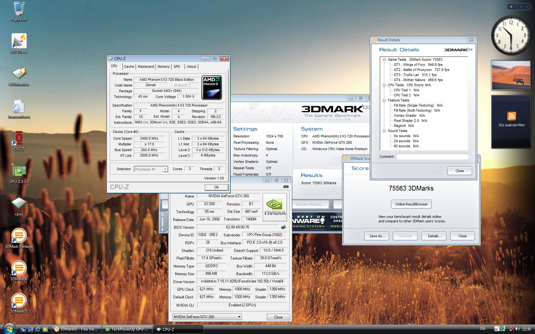Click the GPU-Z screenshot camera icon
Viewport: 535px width, 334px height.
point(286,187)
